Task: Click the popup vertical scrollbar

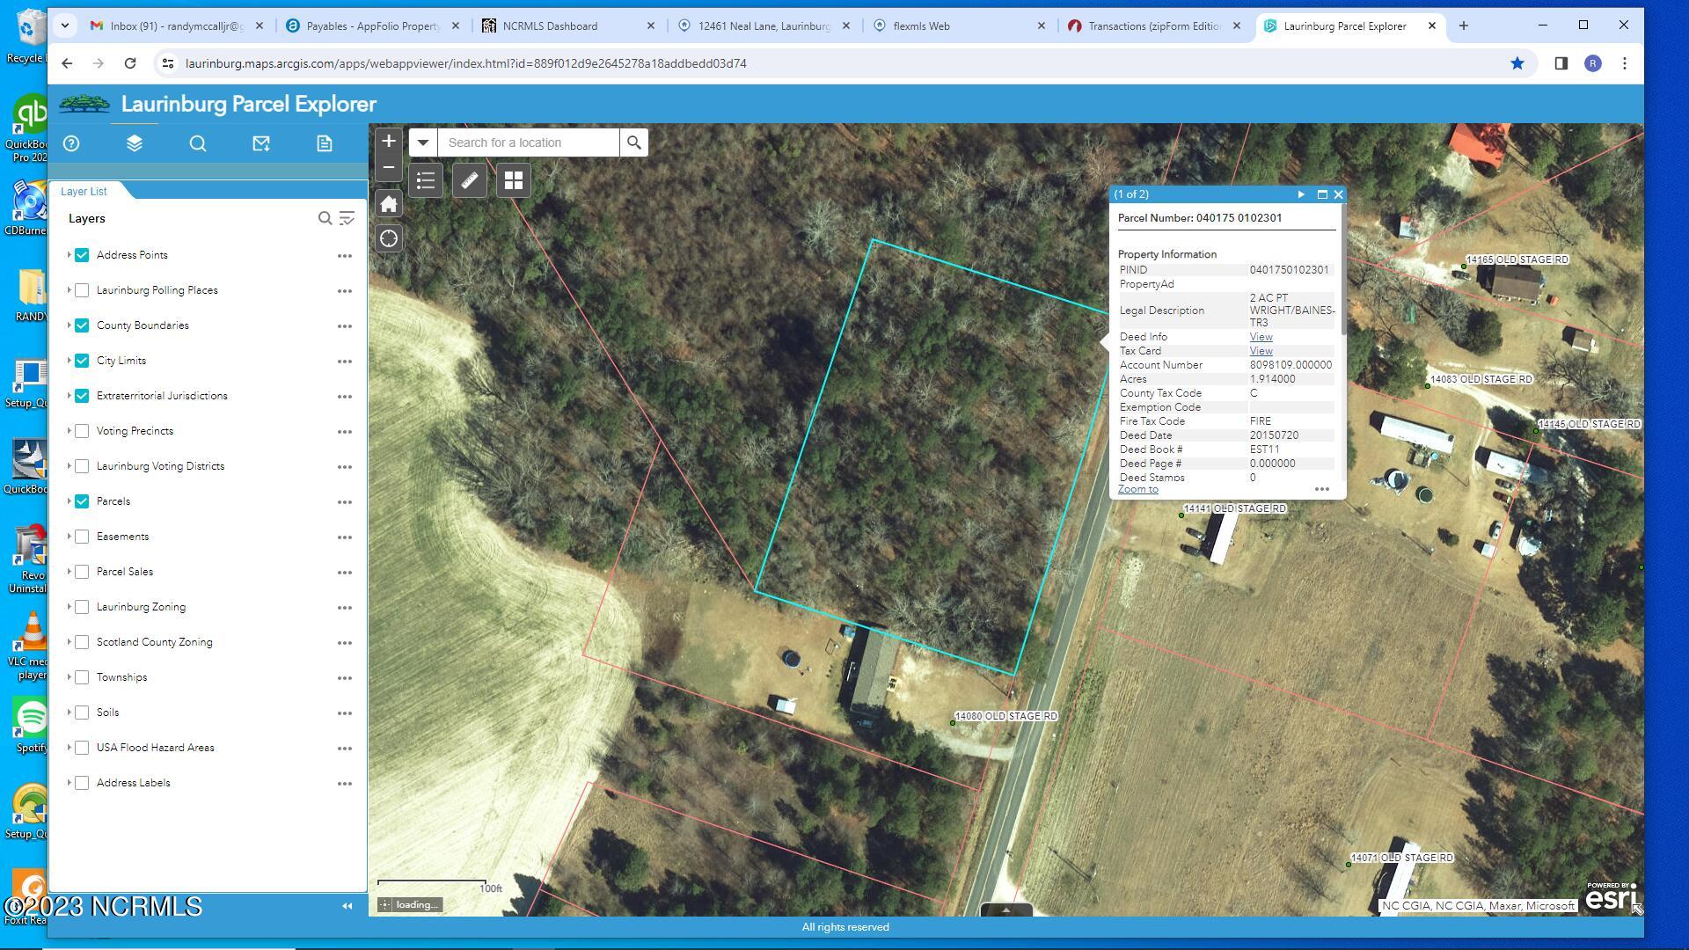Action: pyautogui.click(x=1343, y=271)
